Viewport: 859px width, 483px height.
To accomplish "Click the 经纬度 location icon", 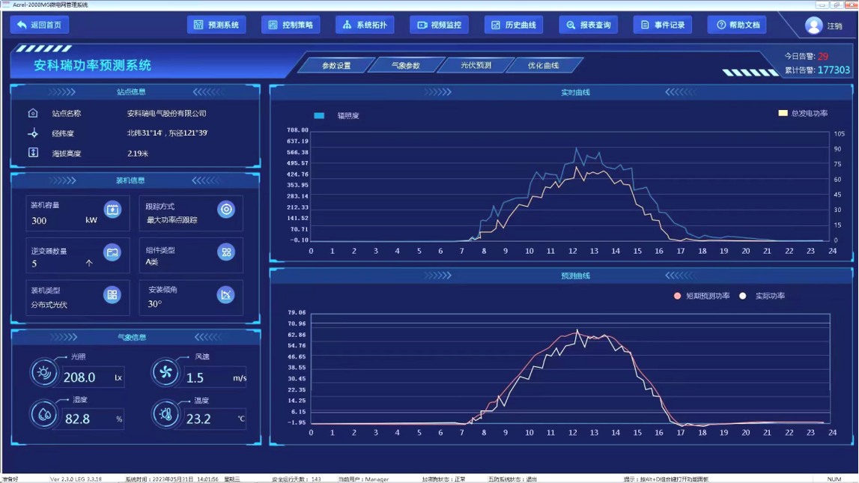I will coord(33,133).
